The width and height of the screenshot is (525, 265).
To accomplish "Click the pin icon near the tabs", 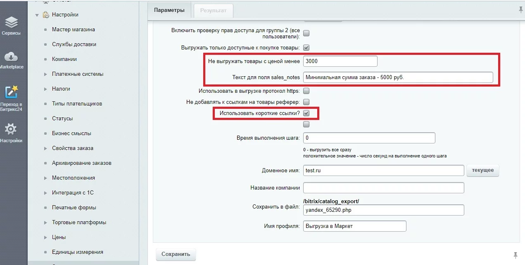I will (520, 10).
